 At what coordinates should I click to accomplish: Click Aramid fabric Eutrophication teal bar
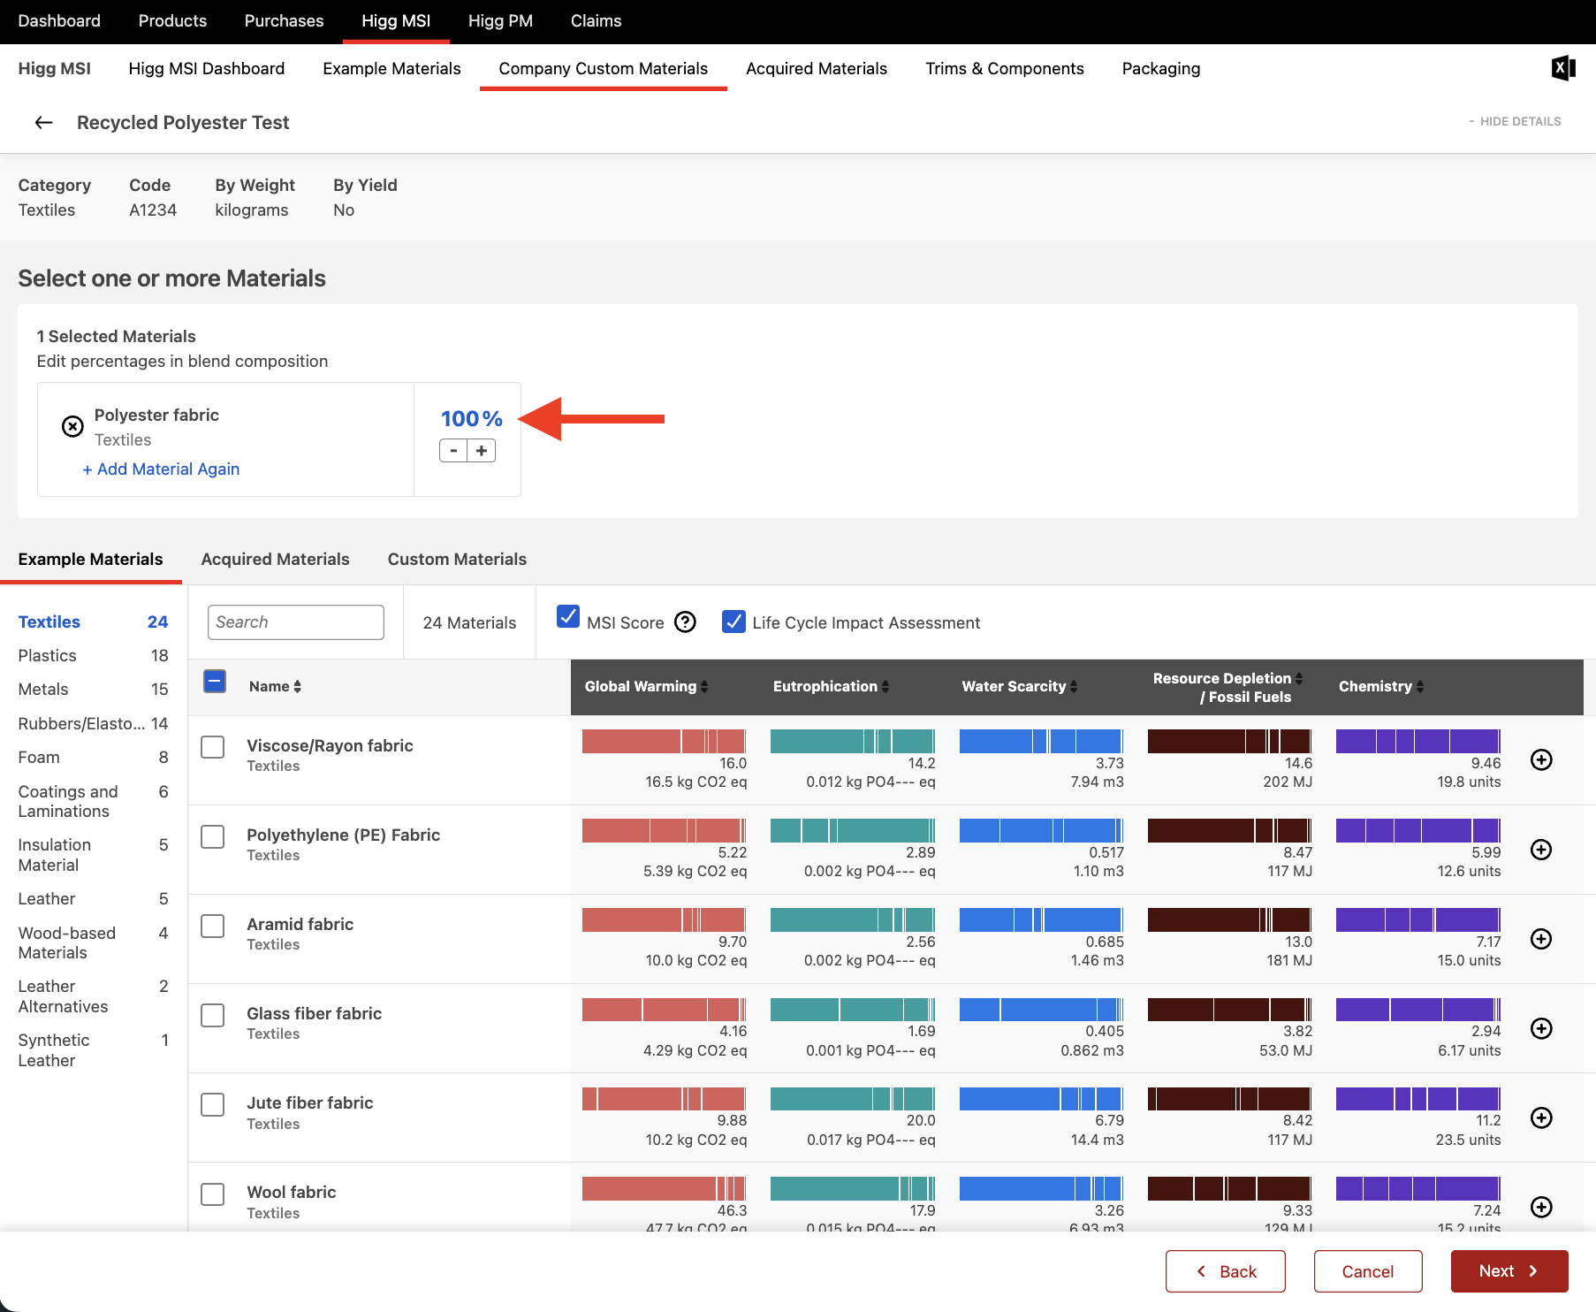(x=853, y=919)
